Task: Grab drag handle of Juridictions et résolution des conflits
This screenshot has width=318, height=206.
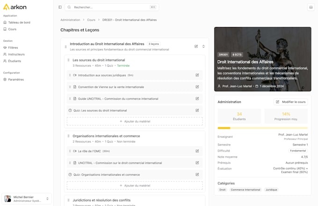Action: point(68,200)
